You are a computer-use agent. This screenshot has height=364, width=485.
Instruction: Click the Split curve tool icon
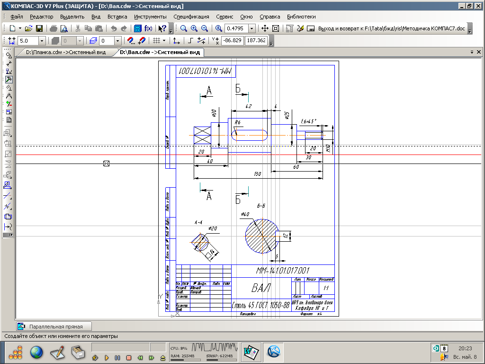8,207
